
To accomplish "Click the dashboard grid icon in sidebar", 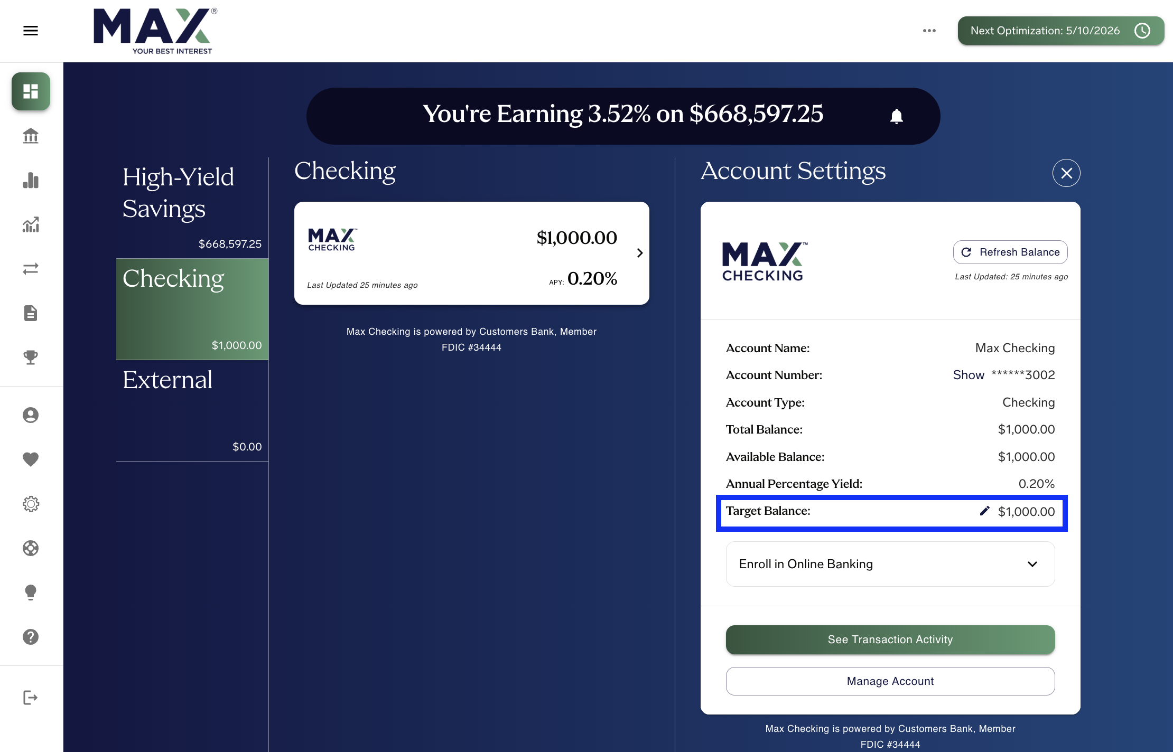I will pyautogui.click(x=31, y=91).
